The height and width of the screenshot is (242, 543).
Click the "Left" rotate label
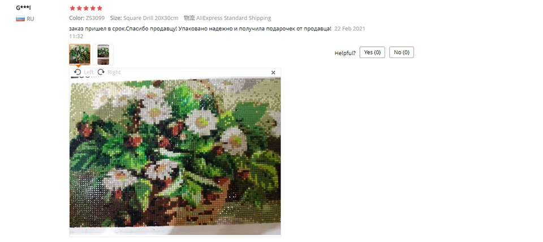point(89,72)
